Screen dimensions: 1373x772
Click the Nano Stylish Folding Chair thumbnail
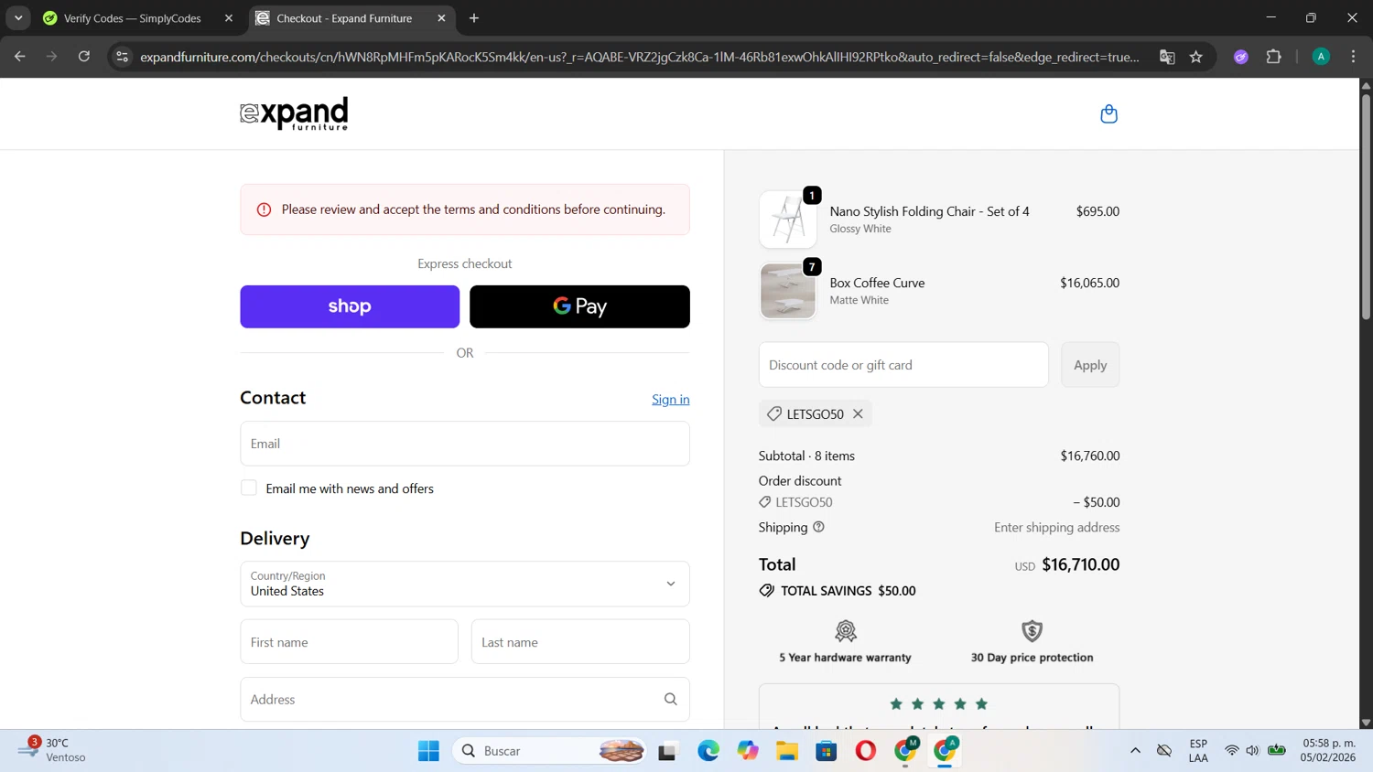788,220
